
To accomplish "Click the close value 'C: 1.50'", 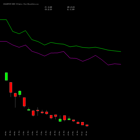I will pos(48,7).
